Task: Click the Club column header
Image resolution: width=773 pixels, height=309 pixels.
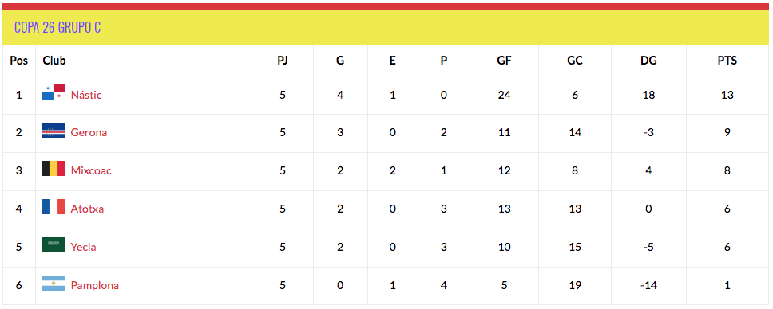Action: pos(54,61)
